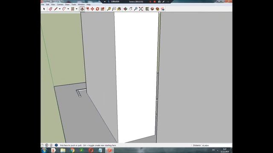This screenshot has width=273, height=153.
Task: Select the arrow Select tool
Action: click(44, 9)
